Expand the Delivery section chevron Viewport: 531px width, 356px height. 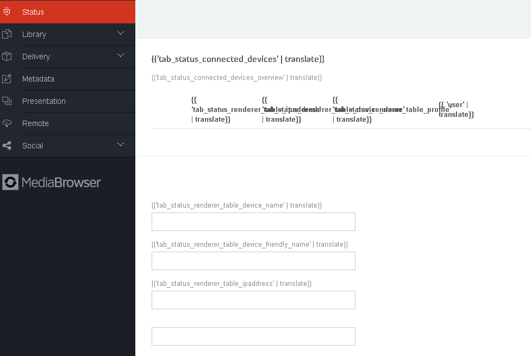(x=121, y=56)
